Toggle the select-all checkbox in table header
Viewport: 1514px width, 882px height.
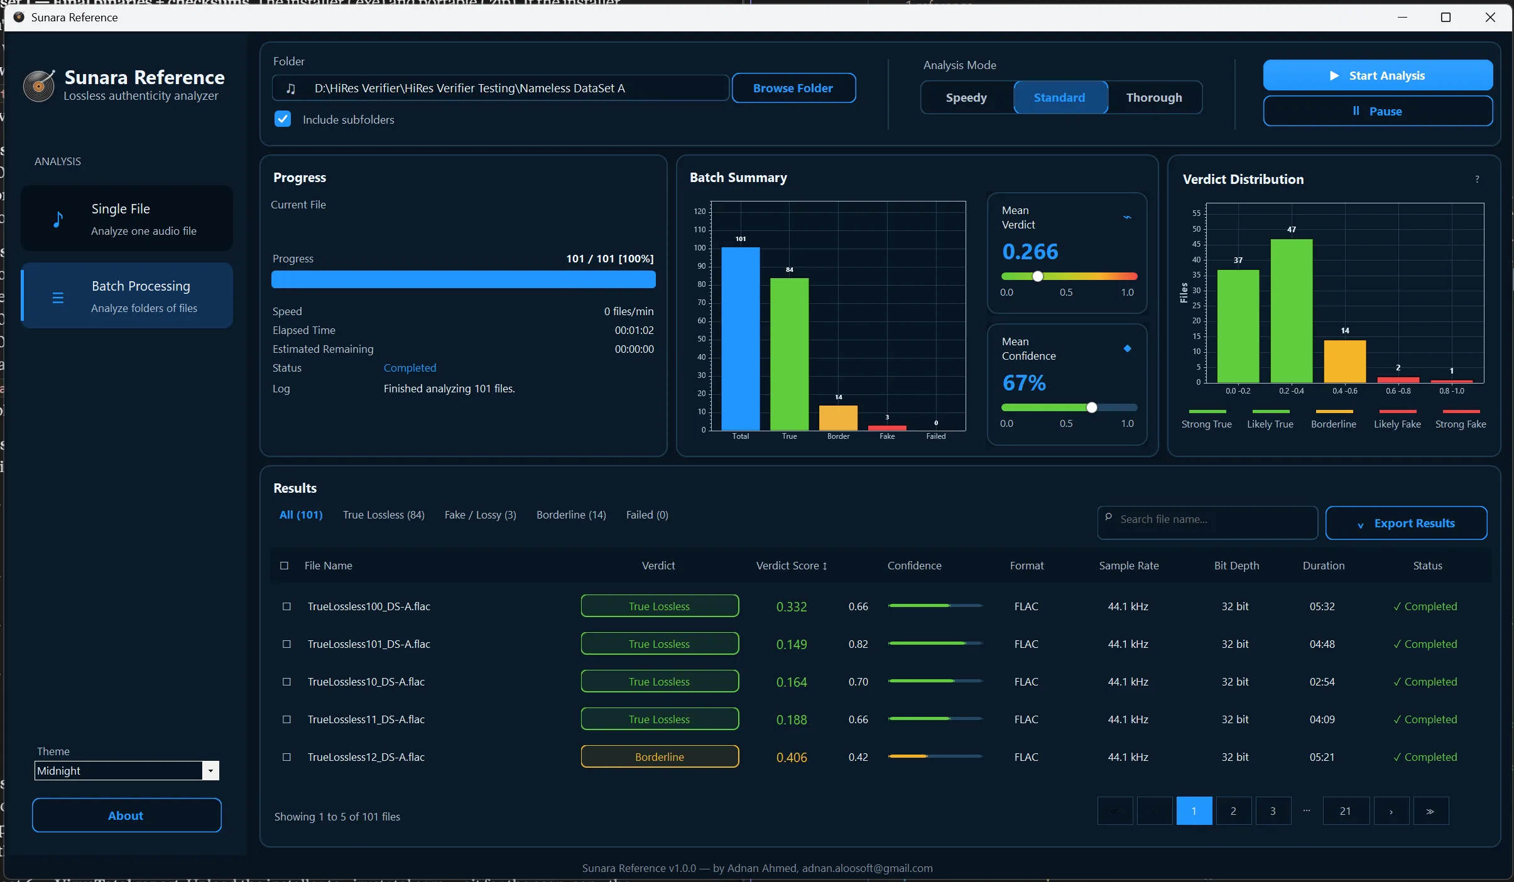point(284,566)
